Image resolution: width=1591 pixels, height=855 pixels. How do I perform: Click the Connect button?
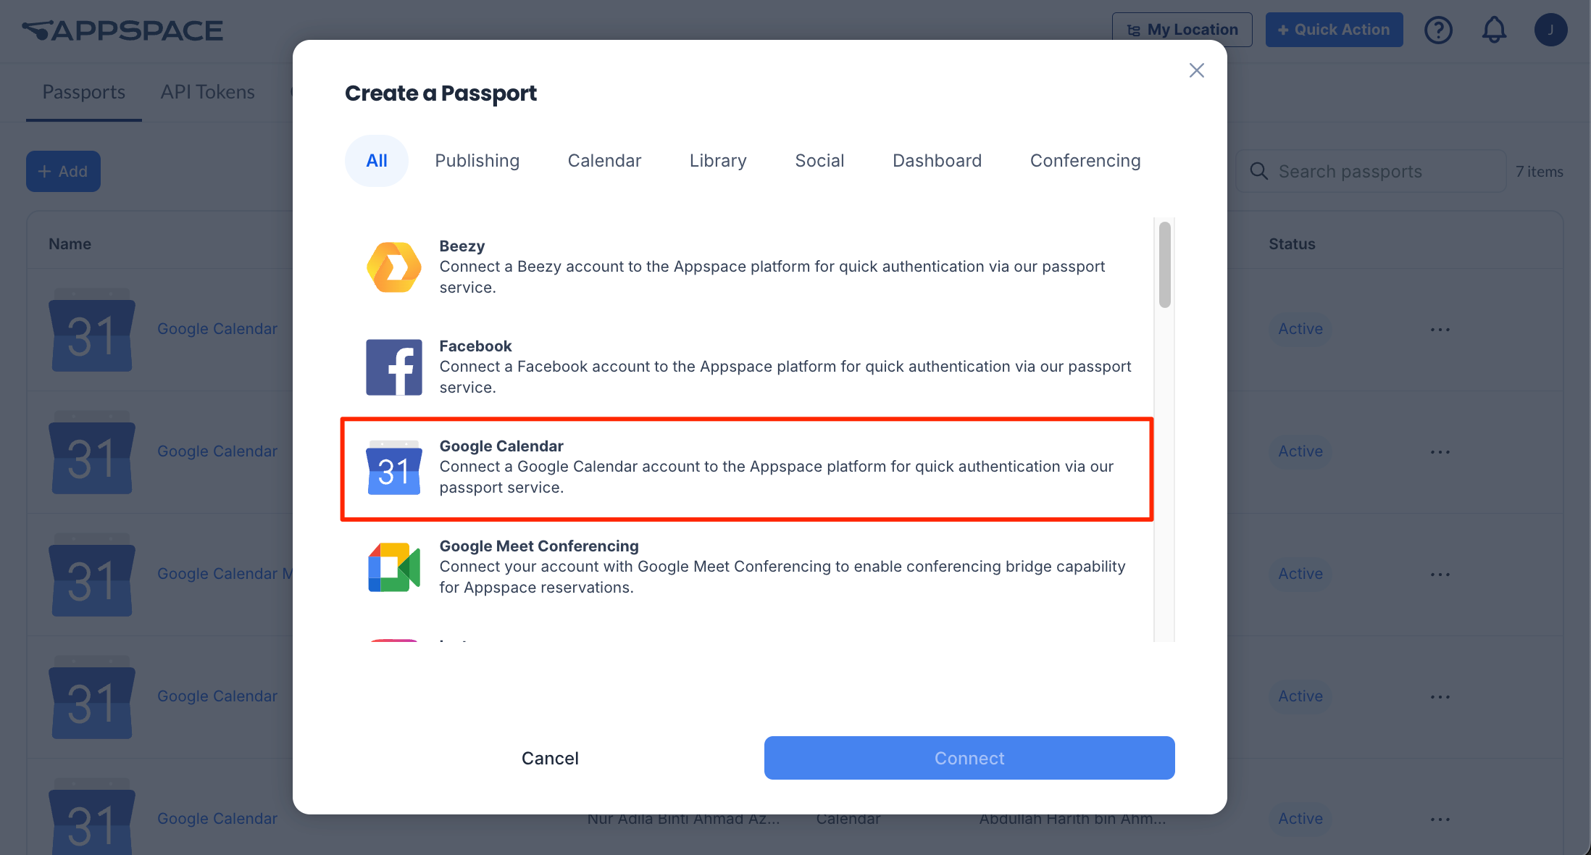(969, 758)
